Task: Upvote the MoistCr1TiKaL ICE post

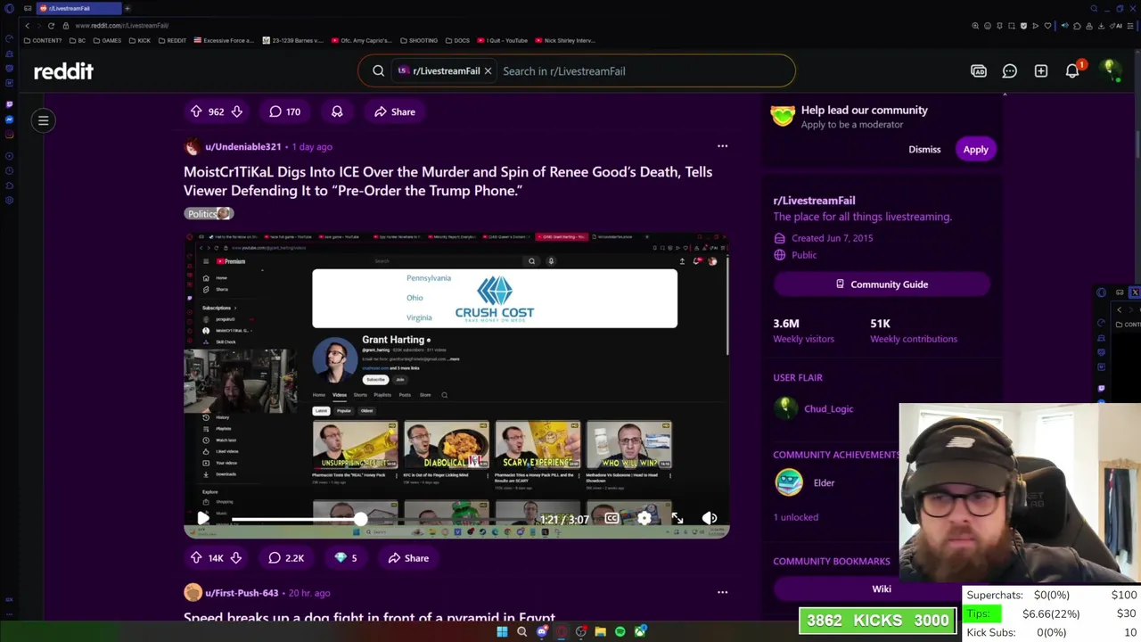Action: pos(196,558)
